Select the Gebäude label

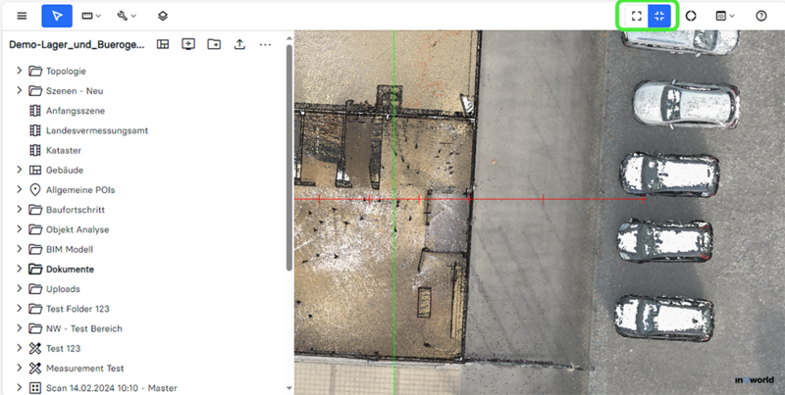point(65,170)
